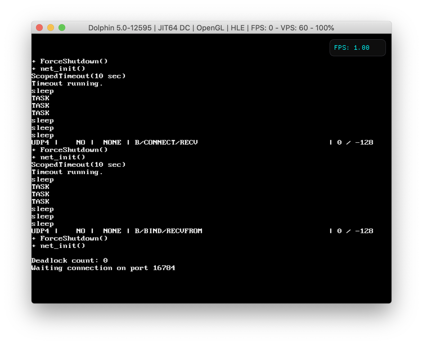Click the first TASK output line
This screenshot has width=423, height=345.
click(40, 98)
